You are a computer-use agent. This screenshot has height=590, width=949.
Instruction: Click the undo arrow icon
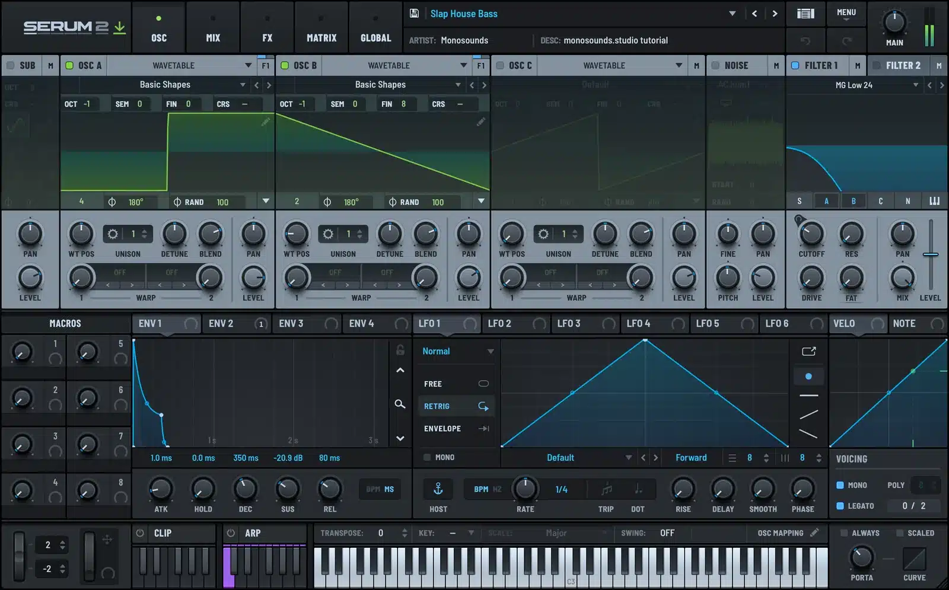(x=805, y=40)
